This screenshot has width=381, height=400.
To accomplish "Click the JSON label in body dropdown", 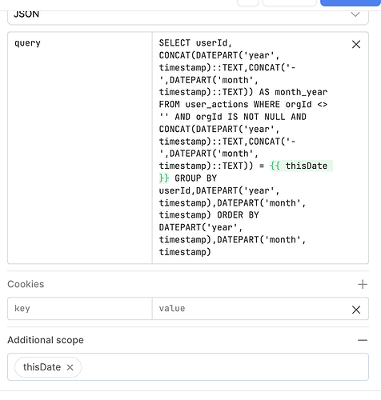I will click(26, 14).
